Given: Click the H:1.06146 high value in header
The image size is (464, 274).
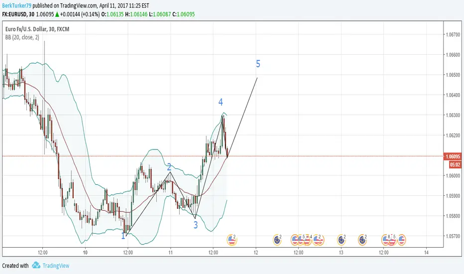Looking at the screenshot, I should coord(136,14).
